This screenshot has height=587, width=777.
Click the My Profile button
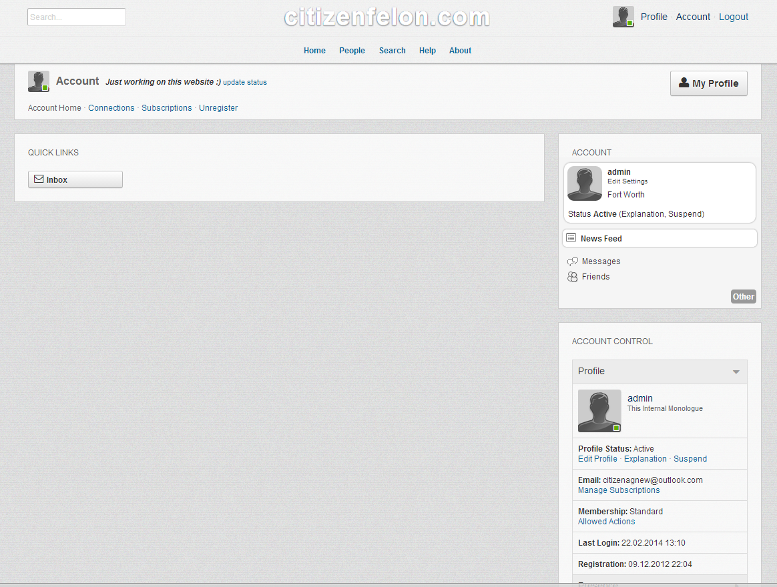[709, 83]
